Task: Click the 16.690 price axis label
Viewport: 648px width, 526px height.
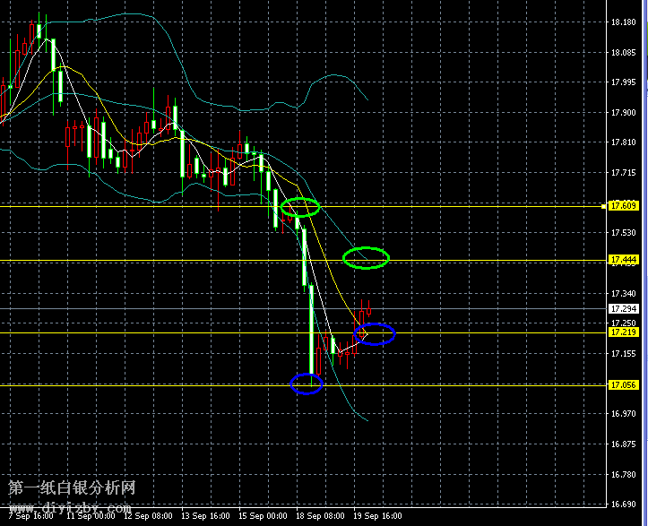Action: [622, 504]
